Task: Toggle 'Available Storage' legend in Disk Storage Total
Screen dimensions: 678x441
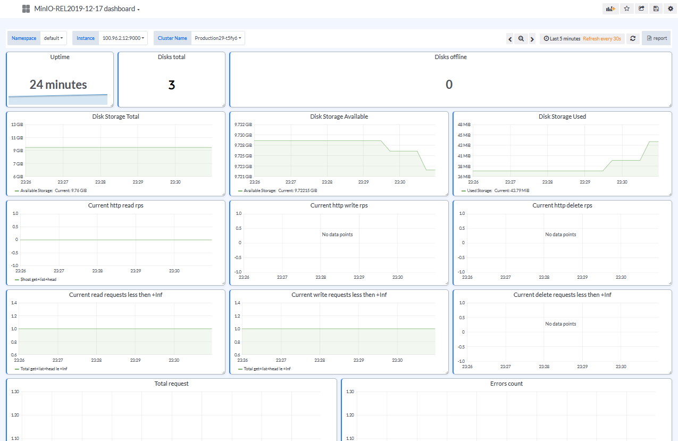Action: point(37,190)
